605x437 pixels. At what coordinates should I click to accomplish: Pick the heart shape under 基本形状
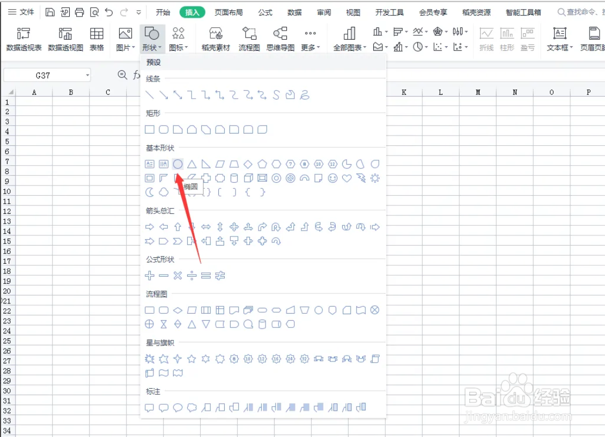point(346,179)
